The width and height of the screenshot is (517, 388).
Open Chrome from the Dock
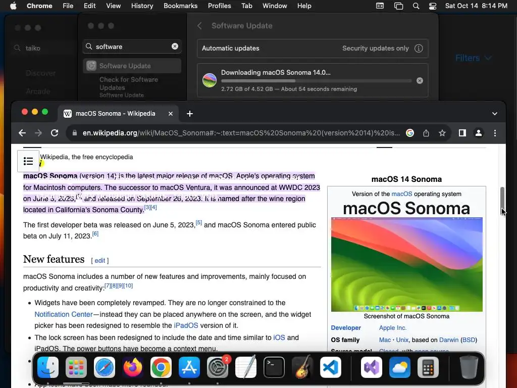[x=161, y=367]
